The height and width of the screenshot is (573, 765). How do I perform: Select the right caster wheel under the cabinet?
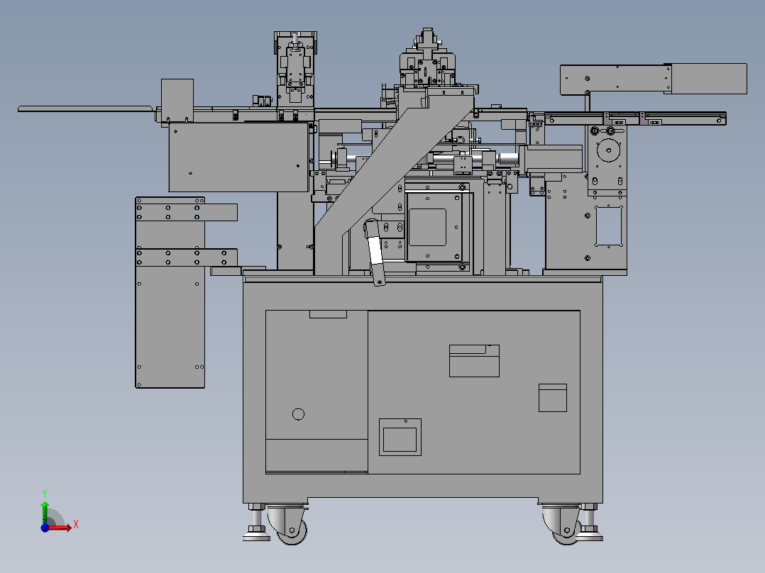[566, 530]
